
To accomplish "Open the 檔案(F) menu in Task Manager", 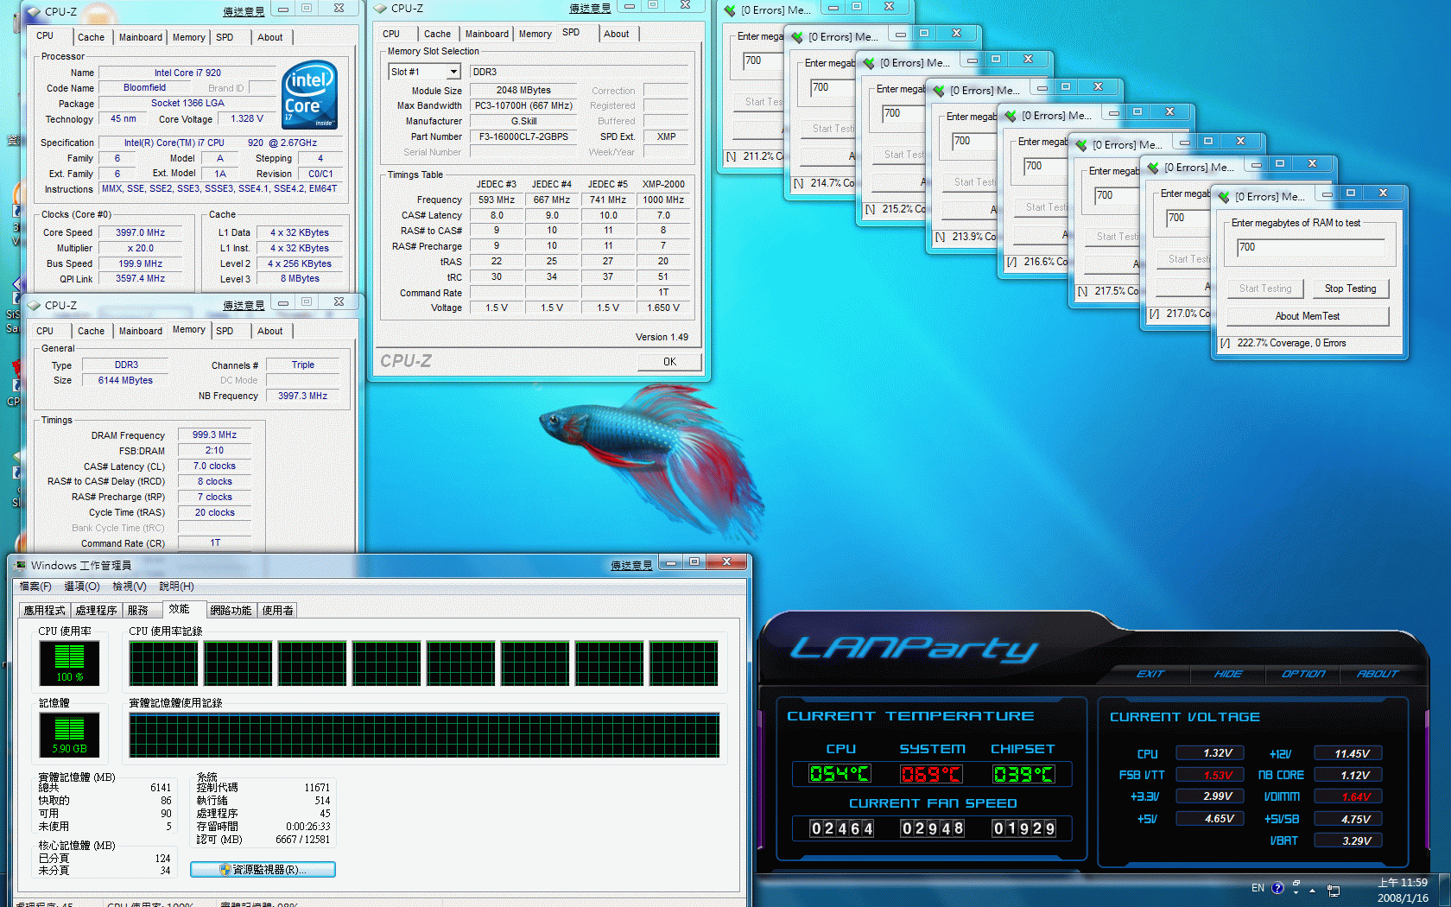I will (35, 587).
